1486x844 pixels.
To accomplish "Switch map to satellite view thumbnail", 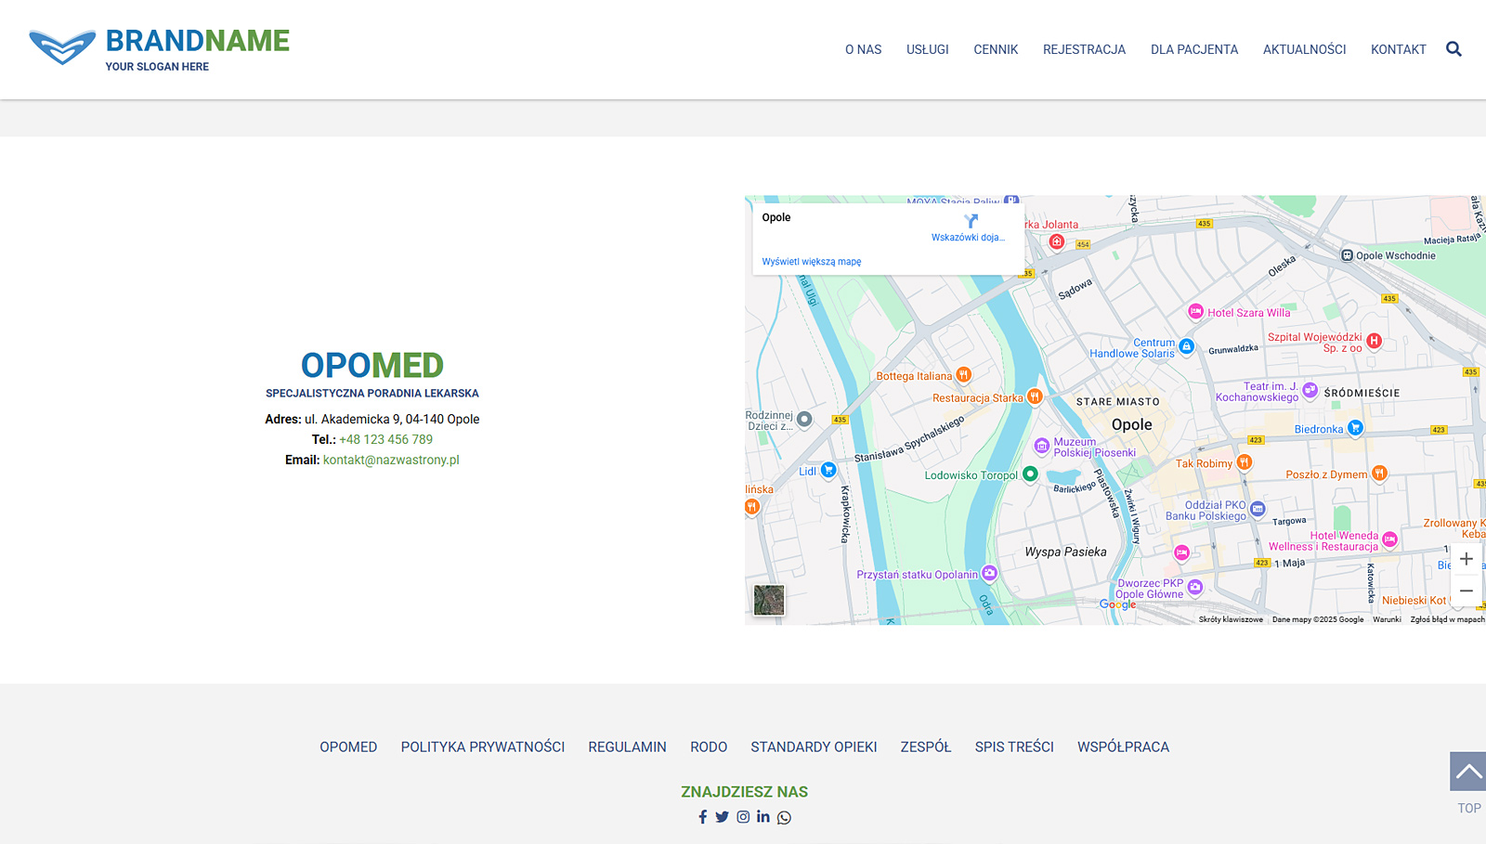I will click(x=769, y=600).
